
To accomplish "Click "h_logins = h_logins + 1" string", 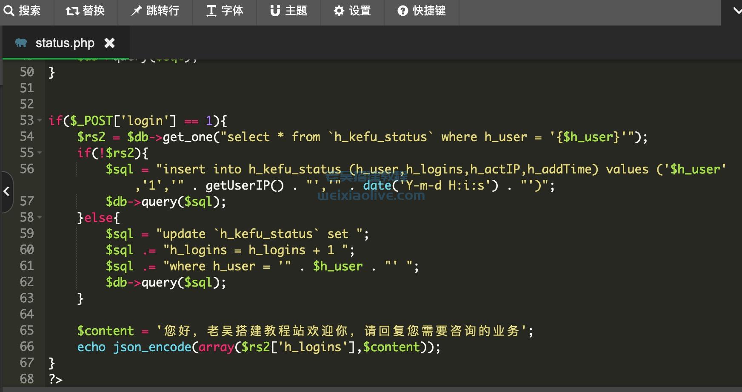I will (256, 250).
